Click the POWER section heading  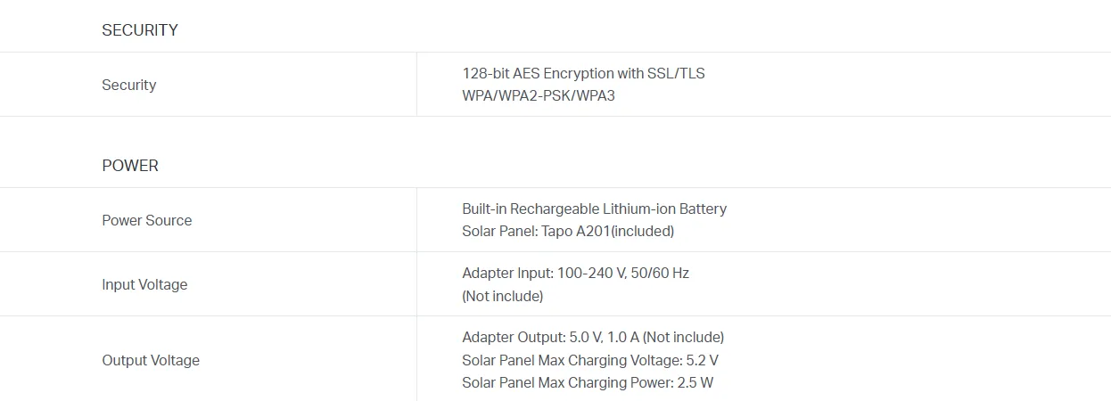click(x=130, y=166)
